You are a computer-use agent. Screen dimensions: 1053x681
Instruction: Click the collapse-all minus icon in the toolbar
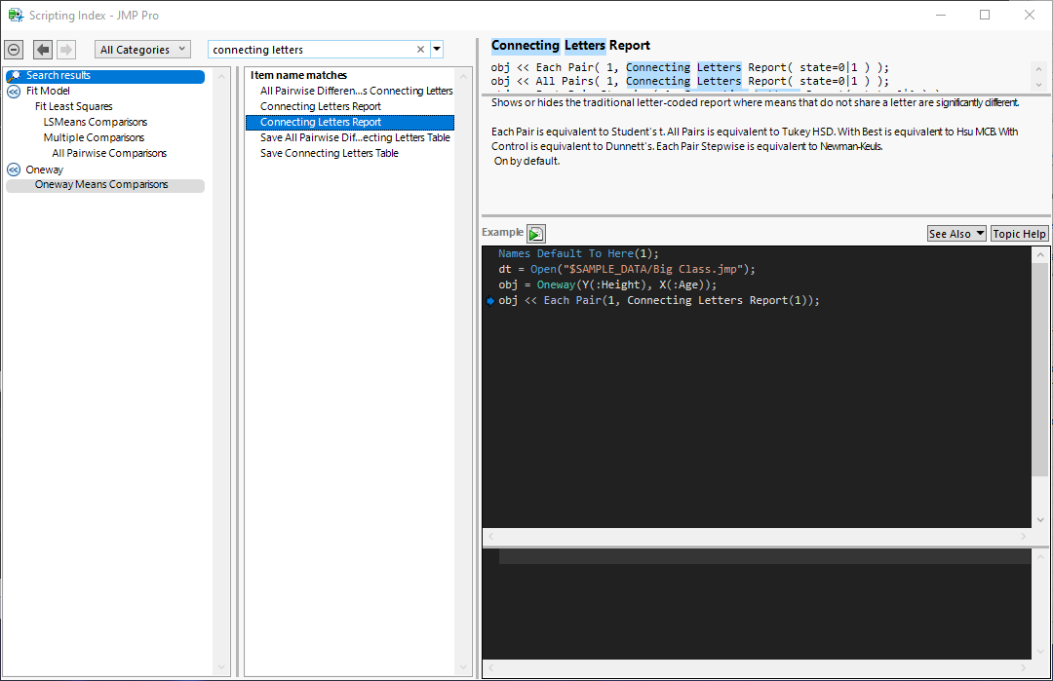[14, 50]
